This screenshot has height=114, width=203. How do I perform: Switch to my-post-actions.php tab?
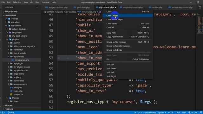tap(56, 7)
